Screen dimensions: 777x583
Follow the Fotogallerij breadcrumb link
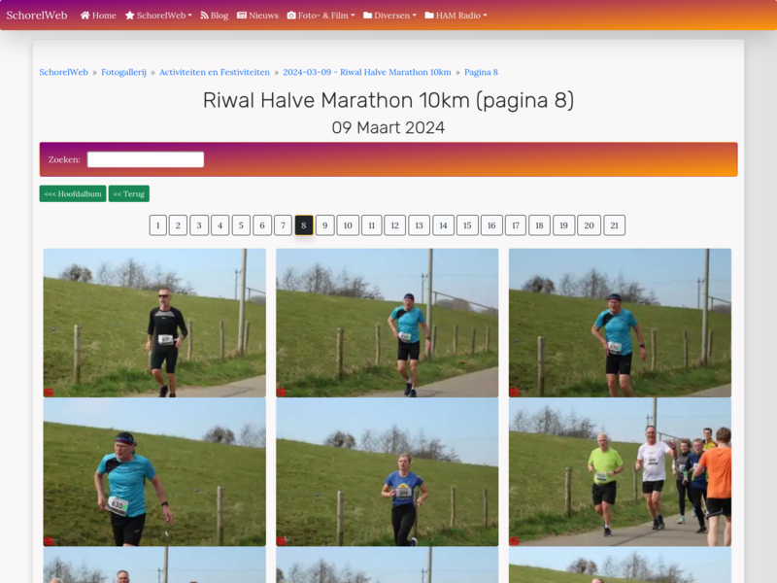click(x=124, y=72)
